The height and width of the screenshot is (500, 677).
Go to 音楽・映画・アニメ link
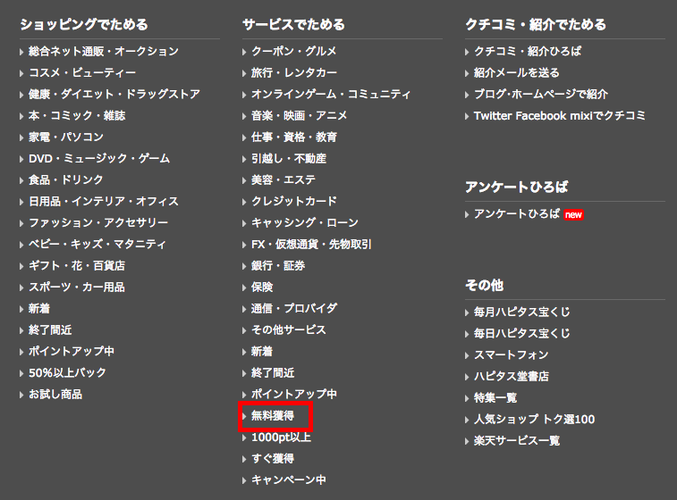[x=300, y=115]
